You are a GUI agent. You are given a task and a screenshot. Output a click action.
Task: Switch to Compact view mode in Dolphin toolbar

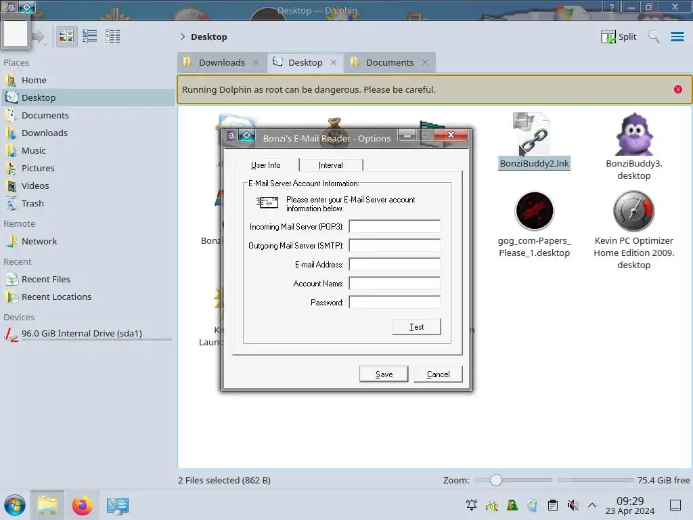(x=90, y=37)
